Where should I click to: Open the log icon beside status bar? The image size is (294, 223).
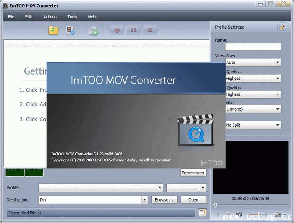click(203, 213)
